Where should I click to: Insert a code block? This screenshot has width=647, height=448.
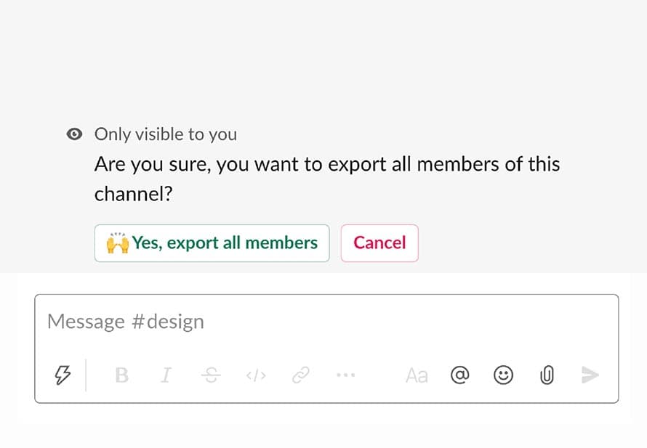coord(255,375)
